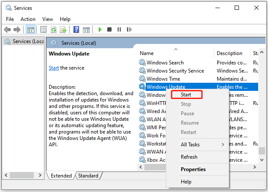Screen dimensions: 268x192
Task: Click the Forward arrow toolbar icon
Action: [17, 30]
